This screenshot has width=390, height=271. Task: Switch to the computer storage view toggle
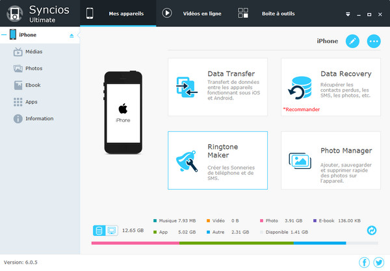point(111,230)
